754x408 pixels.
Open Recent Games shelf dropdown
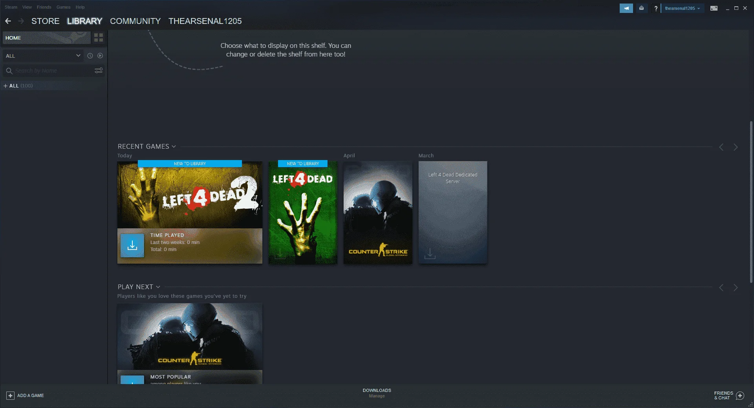(174, 147)
